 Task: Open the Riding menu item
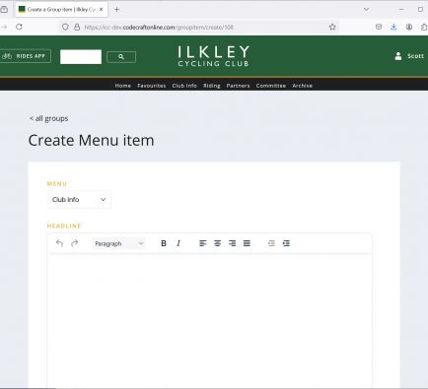[212, 86]
